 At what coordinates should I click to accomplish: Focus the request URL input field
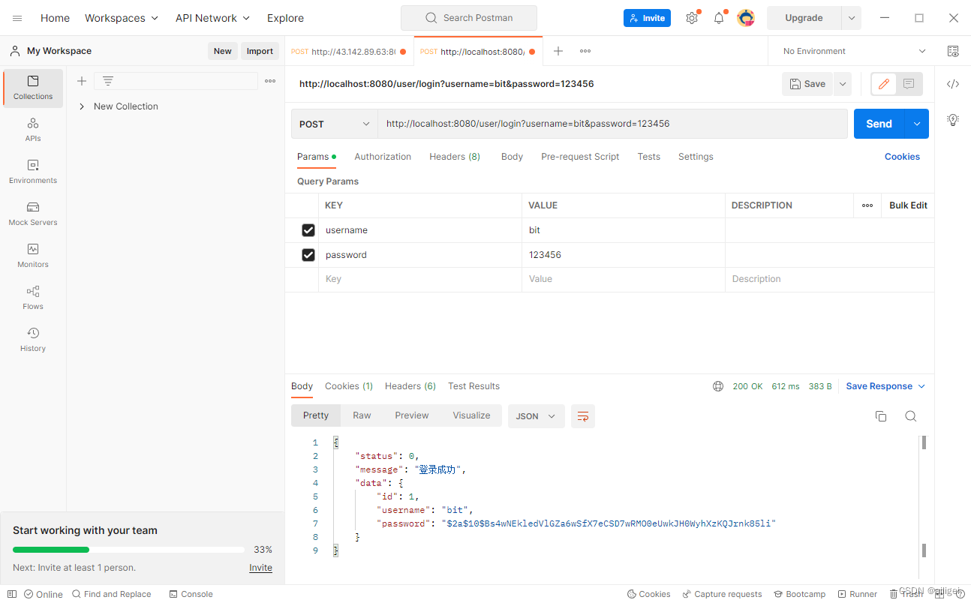point(612,124)
